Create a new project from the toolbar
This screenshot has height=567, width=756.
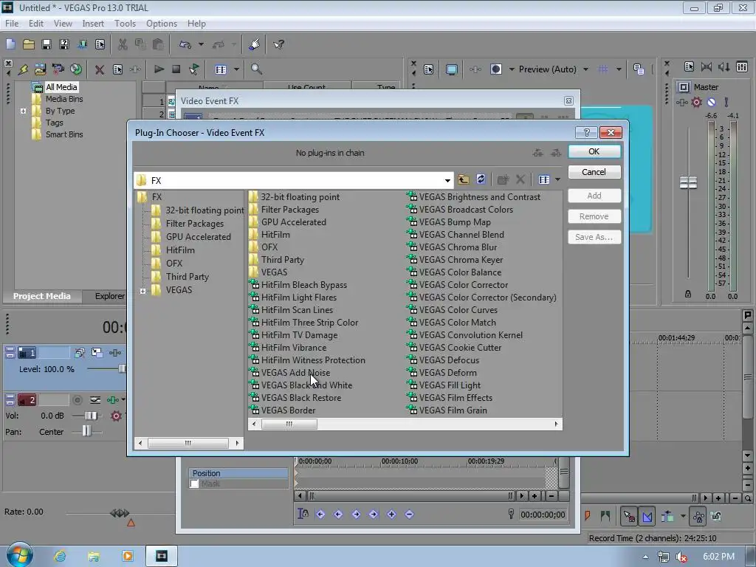[10, 44]
